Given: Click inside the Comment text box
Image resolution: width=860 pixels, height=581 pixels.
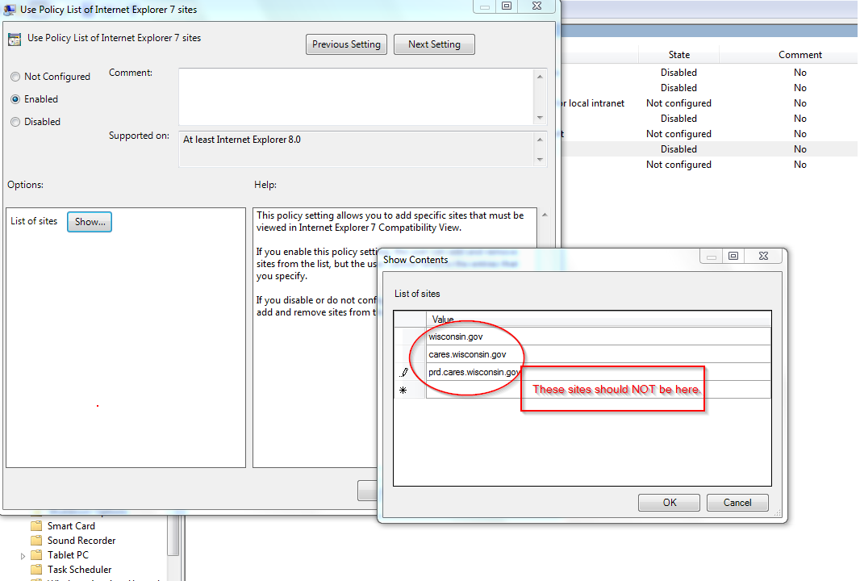Looking at the screenshot, I should 356,97.
